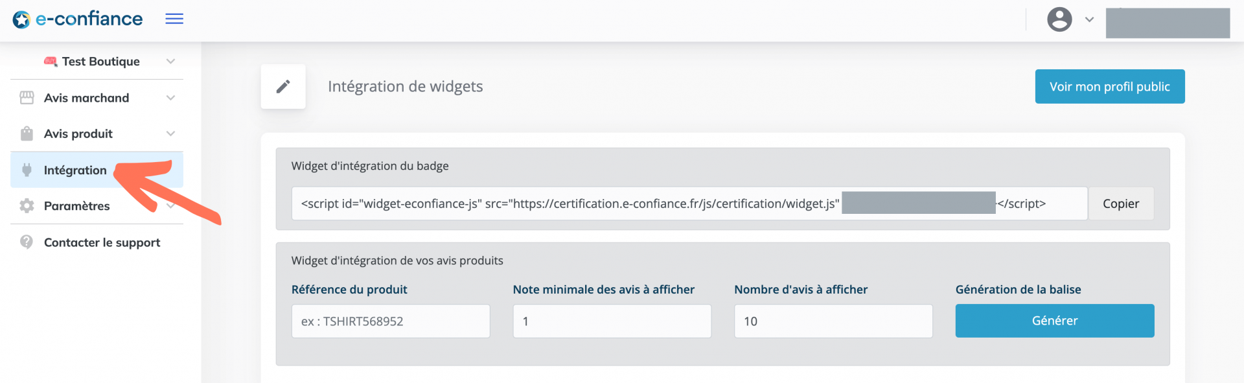Click Widget d'intégration de vos avis produits label
This screenshot has height=383, width=1244.
click(397, 261)
